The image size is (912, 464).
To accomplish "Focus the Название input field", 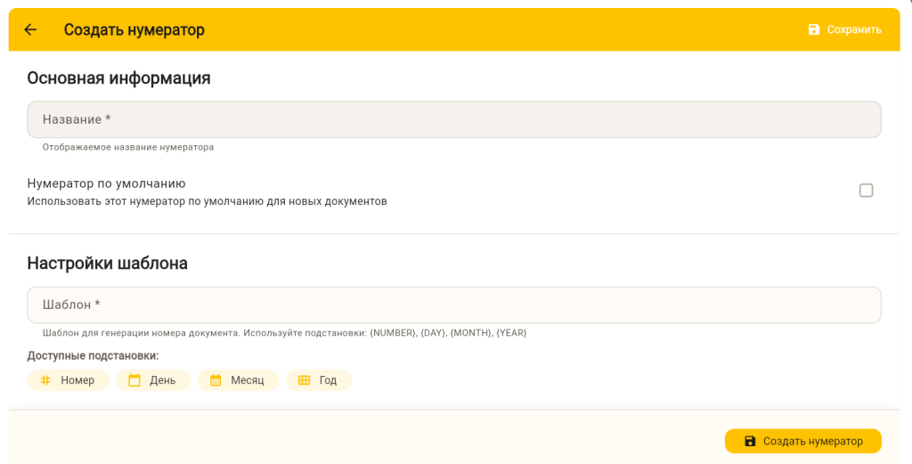I will [454, 119].
